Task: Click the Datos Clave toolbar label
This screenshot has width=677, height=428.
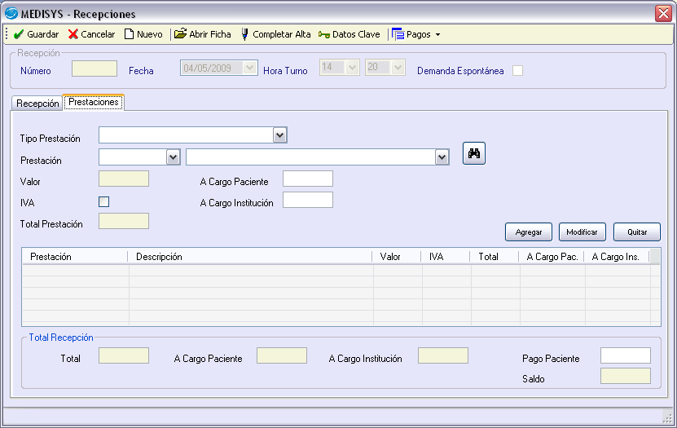Action: click(356, 34)
